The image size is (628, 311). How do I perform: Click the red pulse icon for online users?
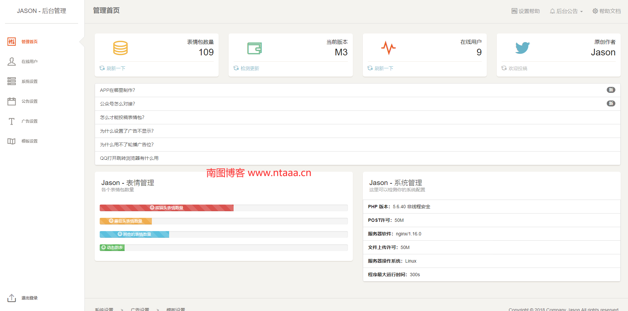(388, 48)
